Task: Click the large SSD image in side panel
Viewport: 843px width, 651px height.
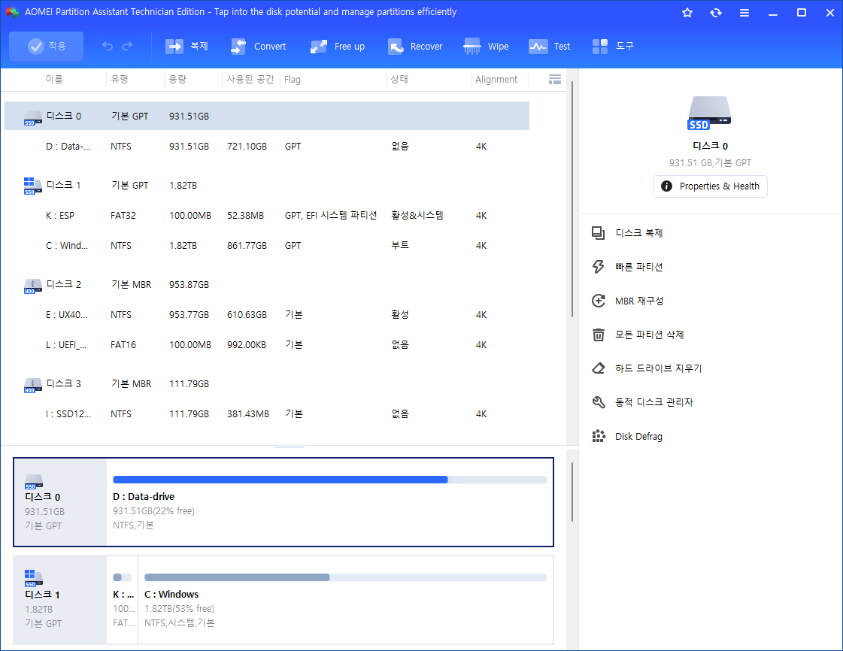Action: pyautogui.click(x=709, y=113)
